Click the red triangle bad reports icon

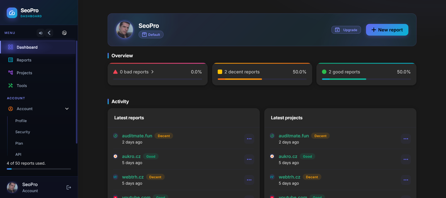click(x=115, y=72)
